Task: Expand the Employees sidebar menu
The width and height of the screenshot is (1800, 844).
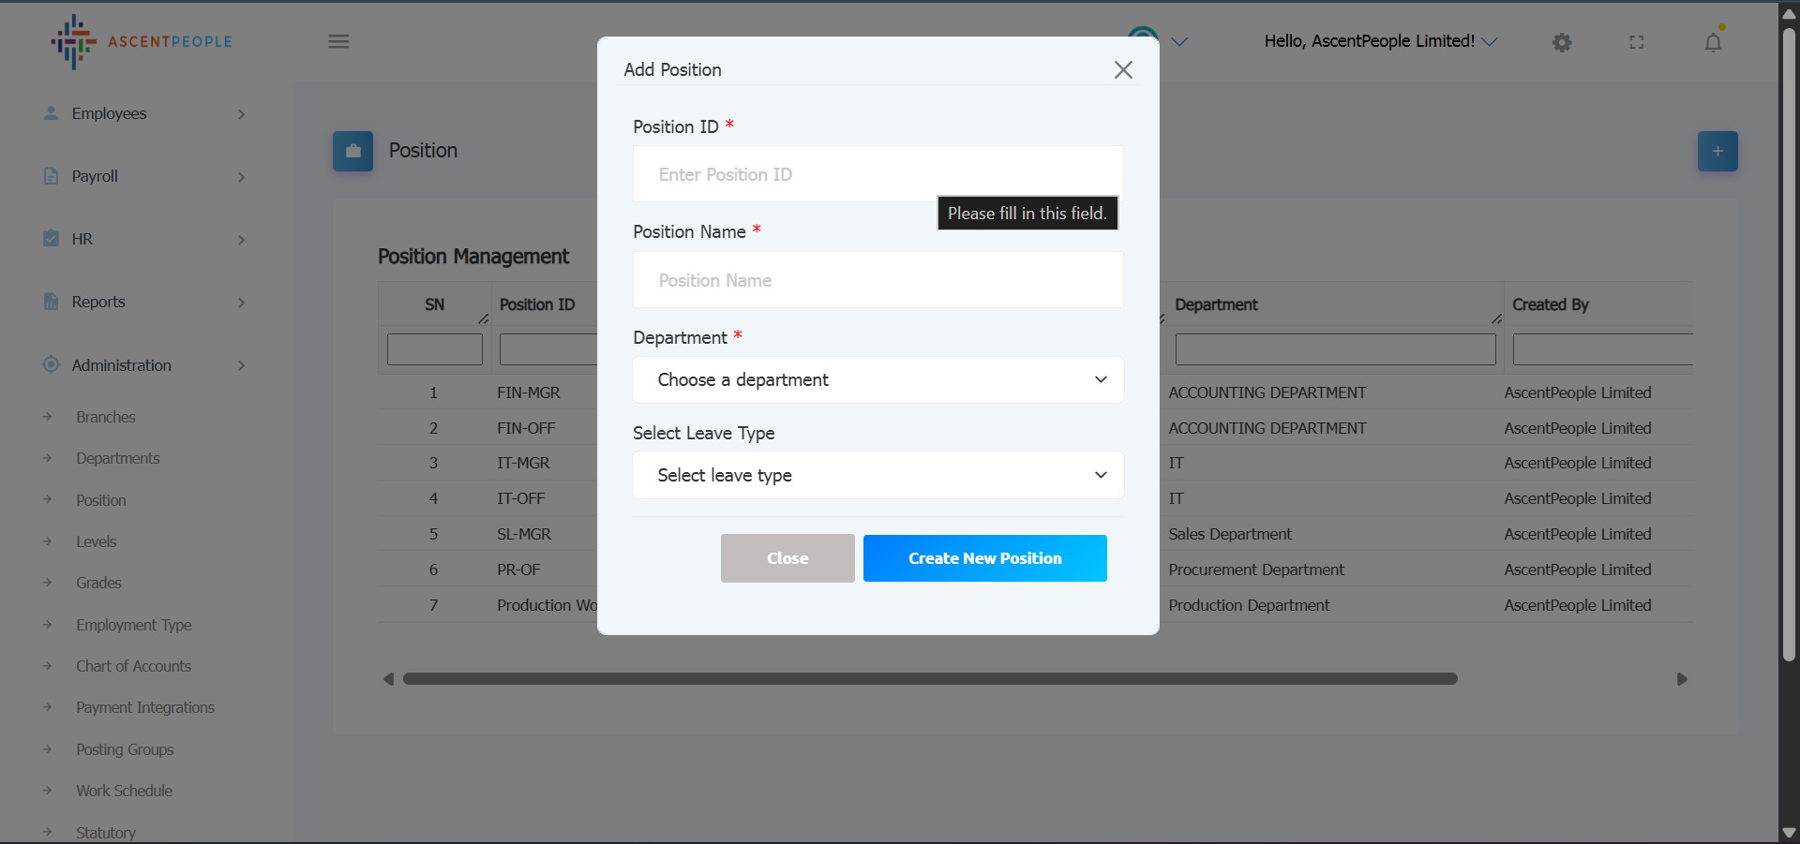Action: pyautogui.click(x=145, y=113)
